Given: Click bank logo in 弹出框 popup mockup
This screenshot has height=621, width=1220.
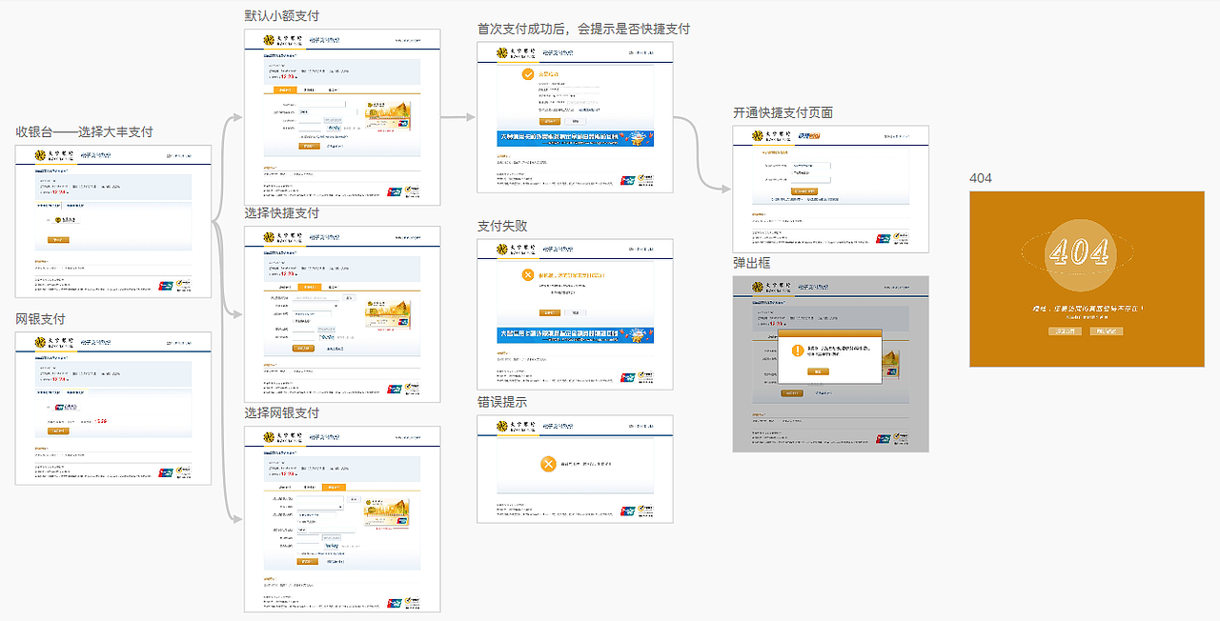Looking at the screenshot, I should pos(771,287).
